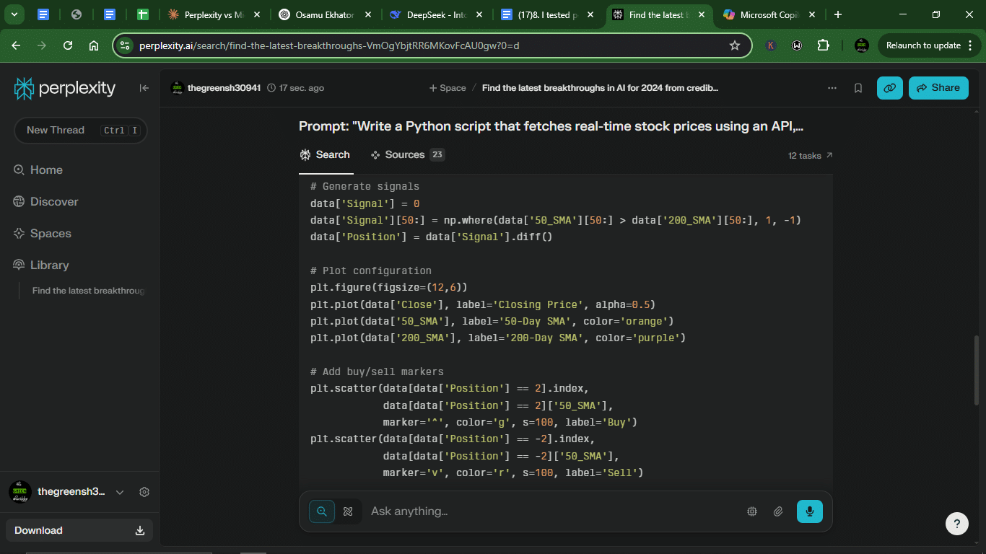Start a New Thread
Image resolution: width=986 pixels, height=554 pixels.
pos(81,131)
